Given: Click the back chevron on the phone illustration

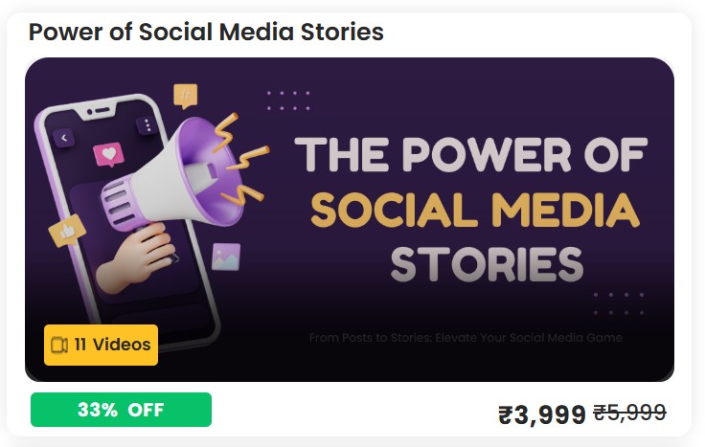Looking at the screenshot, I should pos(64,139).
